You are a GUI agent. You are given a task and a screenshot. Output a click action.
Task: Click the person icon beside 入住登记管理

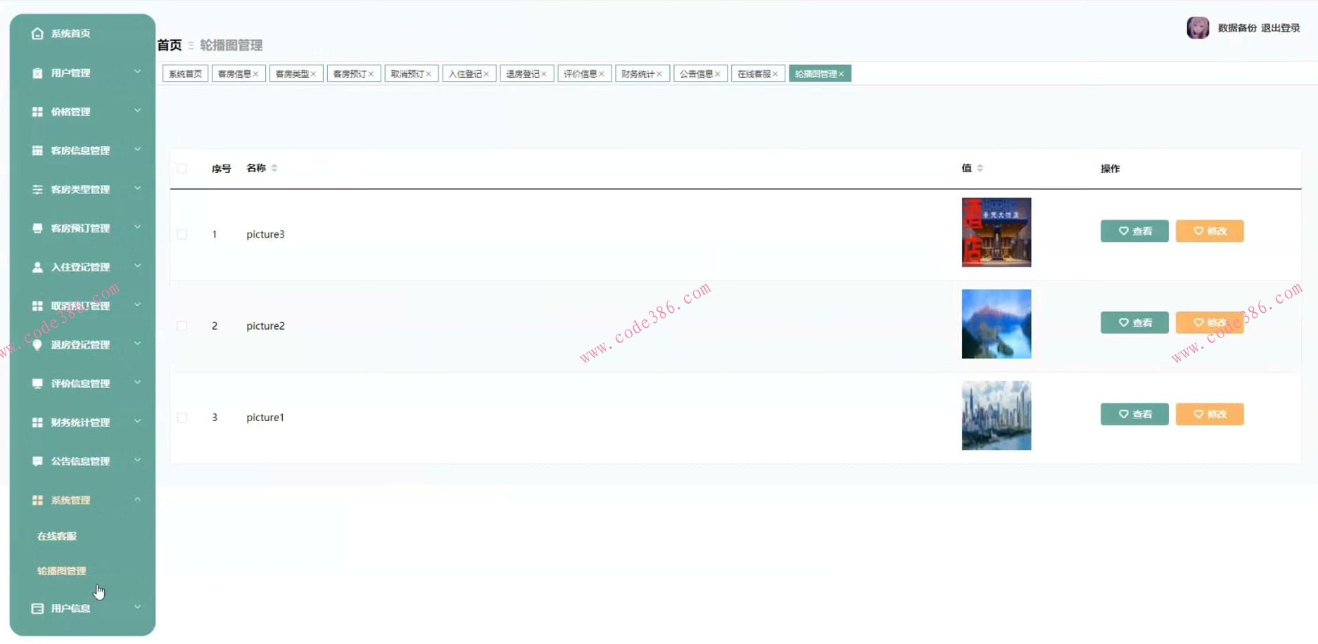click(x=37, y=267)
